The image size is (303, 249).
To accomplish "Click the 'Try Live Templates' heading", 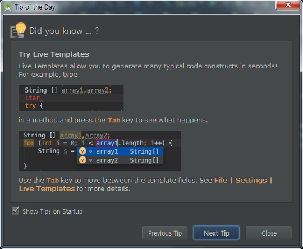I will 54,54.
